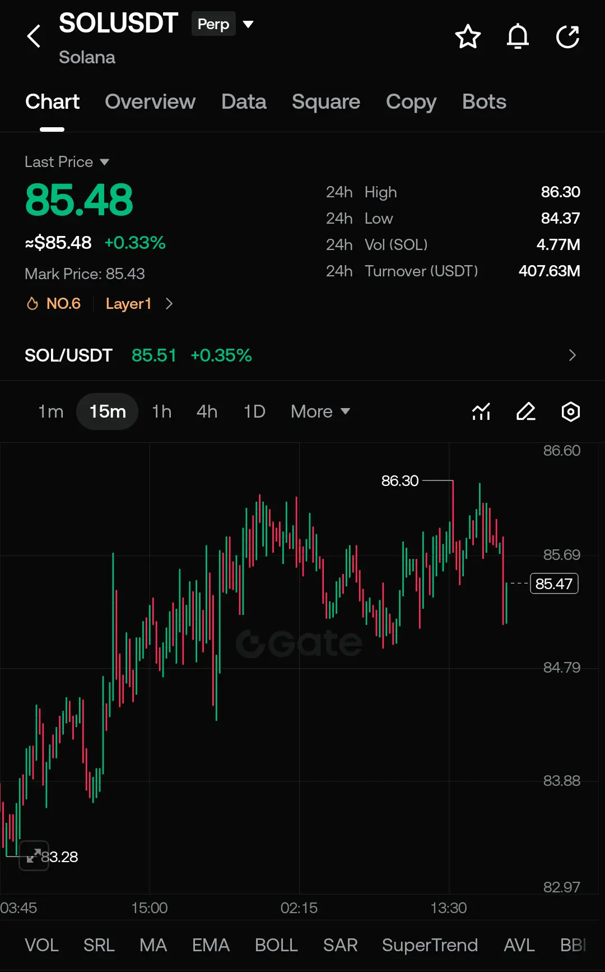This screenshot has width=605, height=972.
Task: Share the SOLUSDT chart via share icon
Action: tap(567, 36)
